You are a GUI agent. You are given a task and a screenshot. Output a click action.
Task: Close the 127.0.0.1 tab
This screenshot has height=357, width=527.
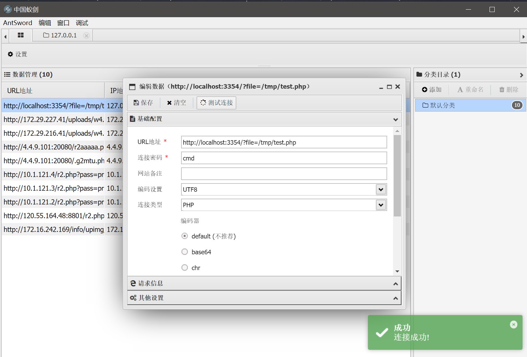[x=86, y=36]
